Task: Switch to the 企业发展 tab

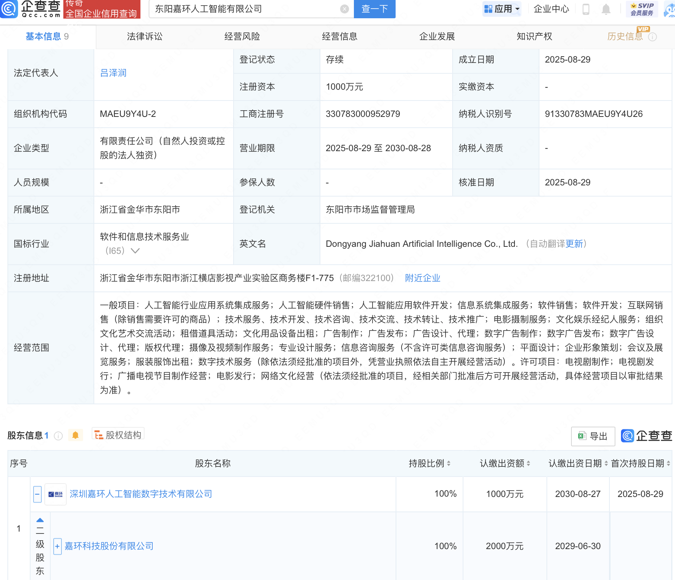Action: click(437, 36)
